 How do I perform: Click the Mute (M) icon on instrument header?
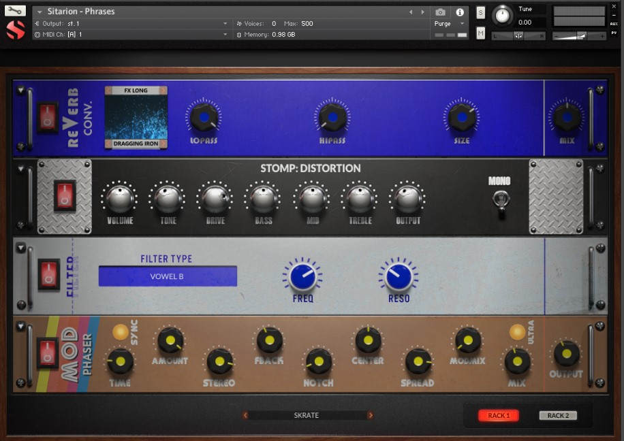tap(480, 32)
